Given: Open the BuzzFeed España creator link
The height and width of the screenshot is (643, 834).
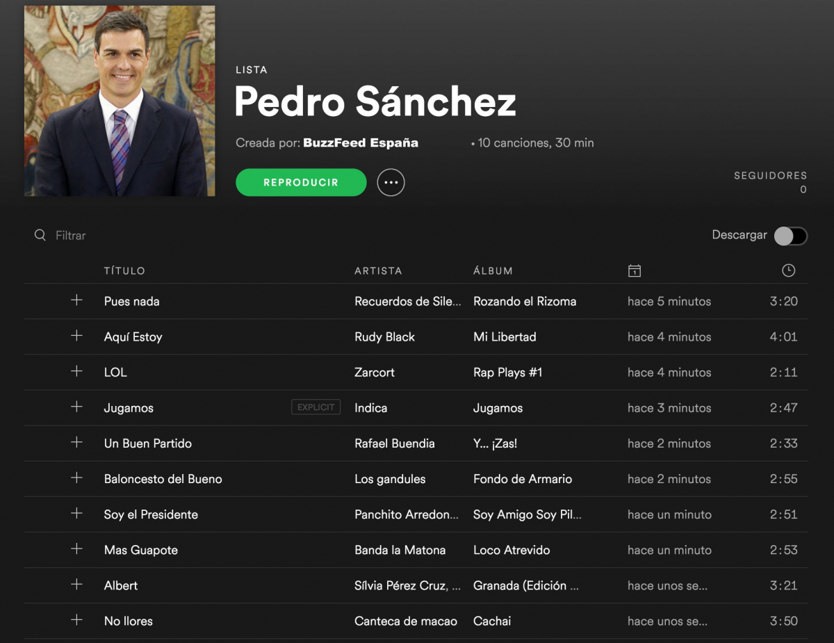Looking at the screenshot, I should 361,143.
